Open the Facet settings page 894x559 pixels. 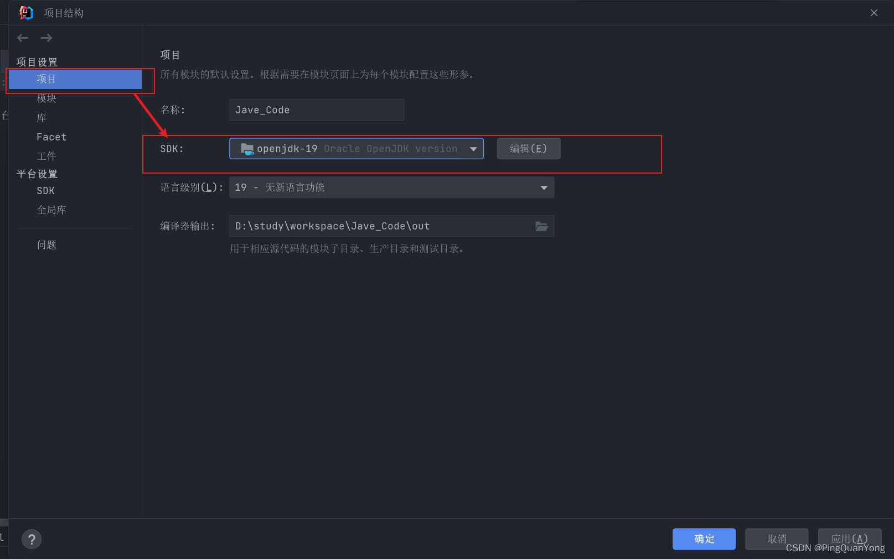coord(51,137)
